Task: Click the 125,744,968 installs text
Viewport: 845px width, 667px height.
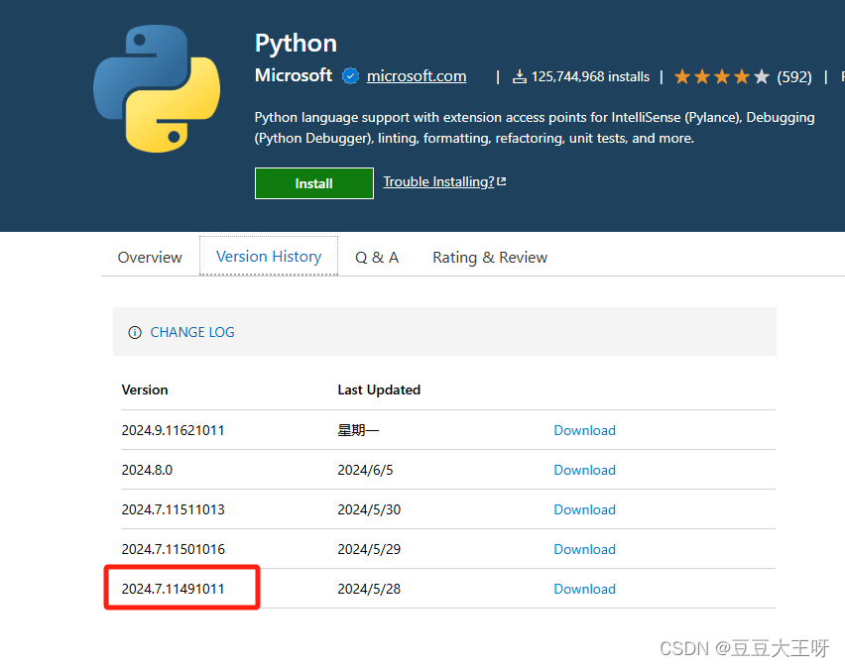Action: (x=591, y=76)
